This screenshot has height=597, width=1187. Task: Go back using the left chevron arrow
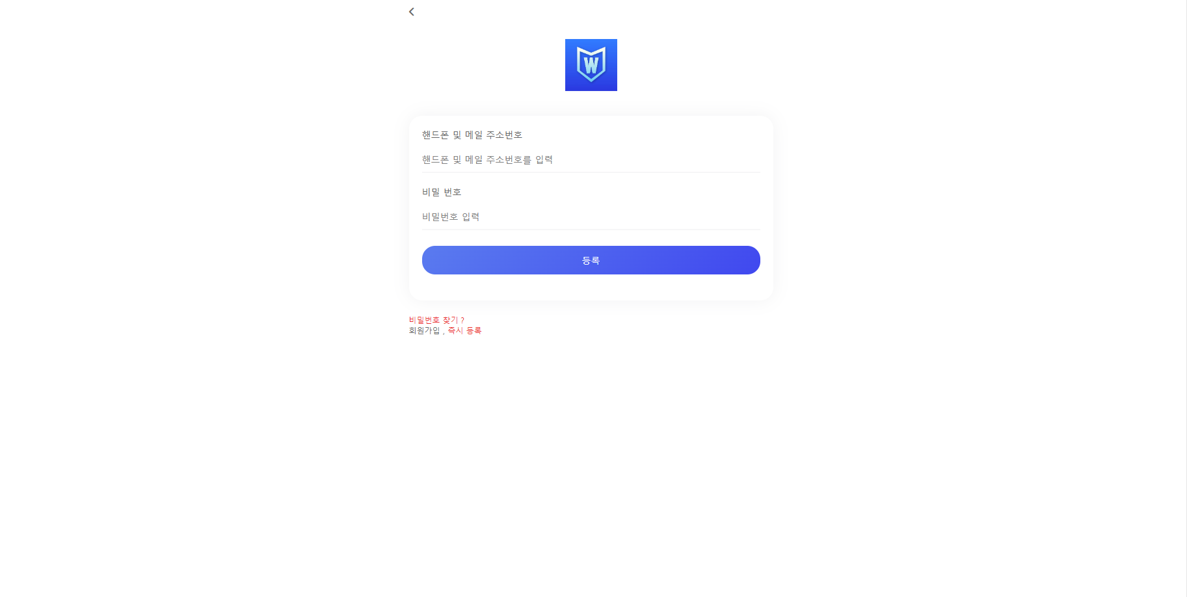[411, 12]
